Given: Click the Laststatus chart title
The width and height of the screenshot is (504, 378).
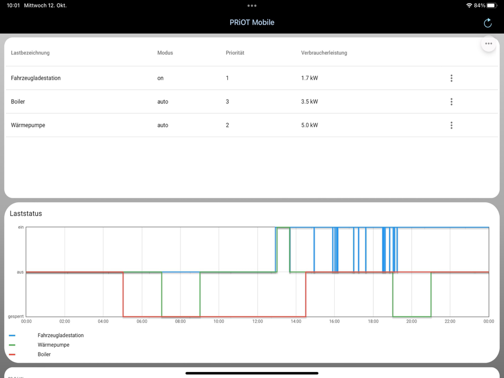Looking at the screenshot, I should click(x=26, y=213).
